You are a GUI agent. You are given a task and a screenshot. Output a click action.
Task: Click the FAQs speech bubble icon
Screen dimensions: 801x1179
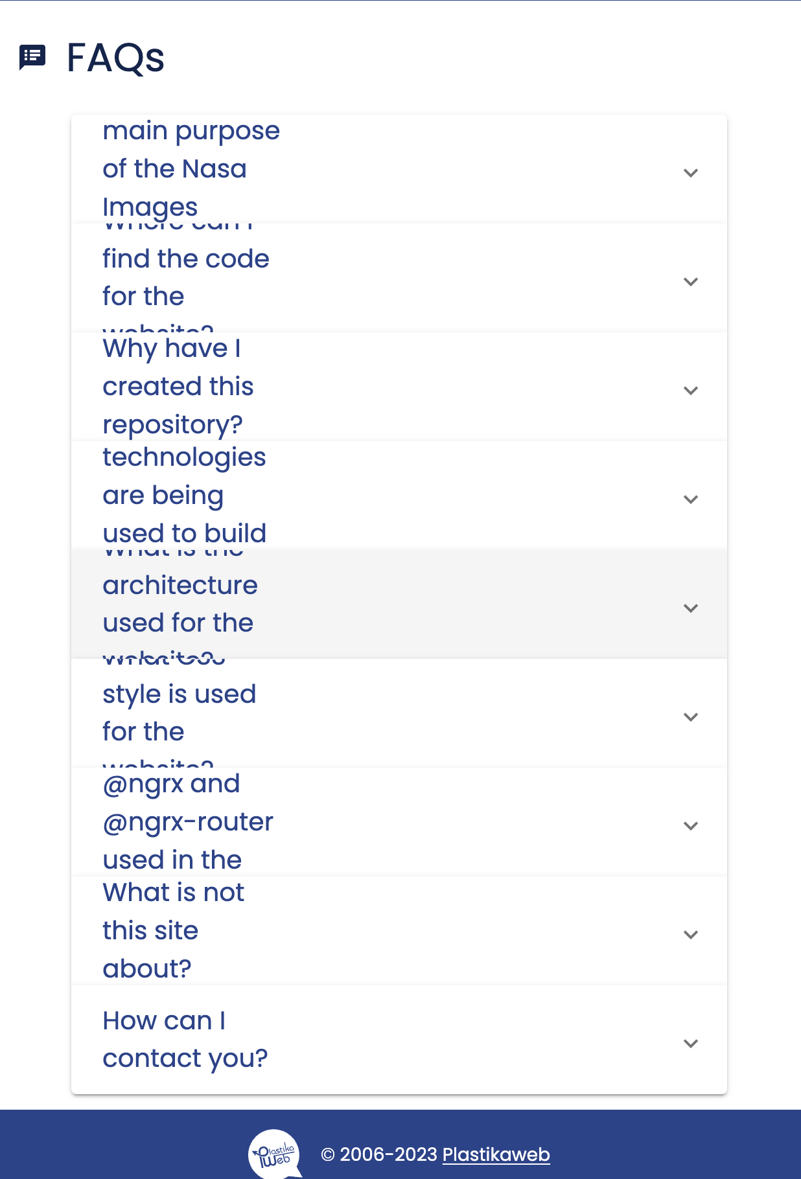coord(32,57)
